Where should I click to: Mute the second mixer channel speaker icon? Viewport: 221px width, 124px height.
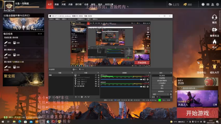144,87
